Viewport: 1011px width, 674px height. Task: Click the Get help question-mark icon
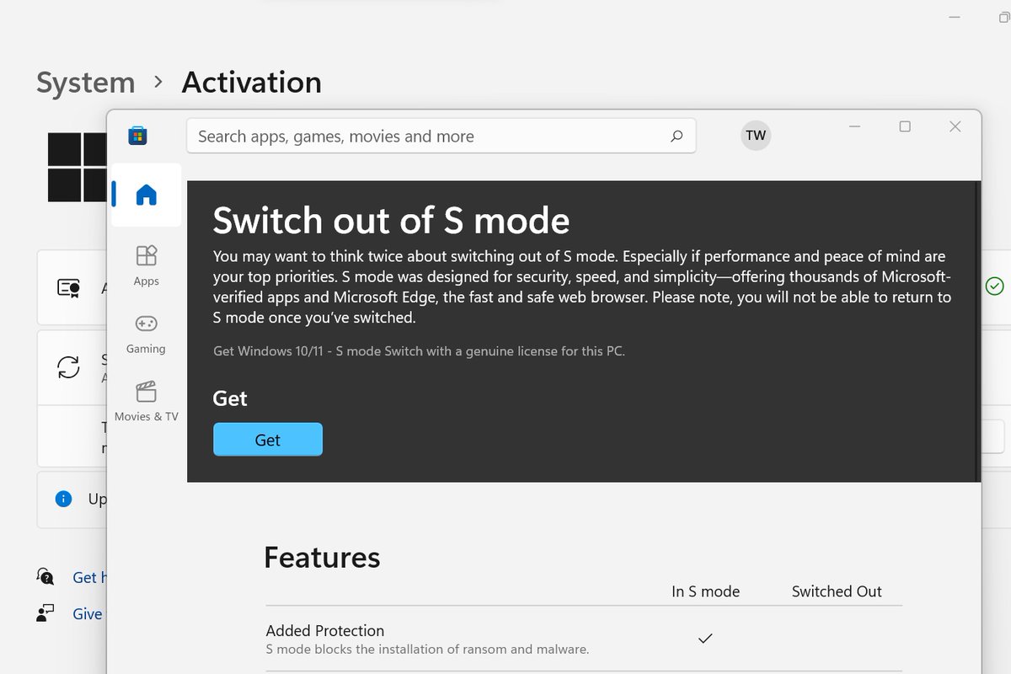coord(44,576)
